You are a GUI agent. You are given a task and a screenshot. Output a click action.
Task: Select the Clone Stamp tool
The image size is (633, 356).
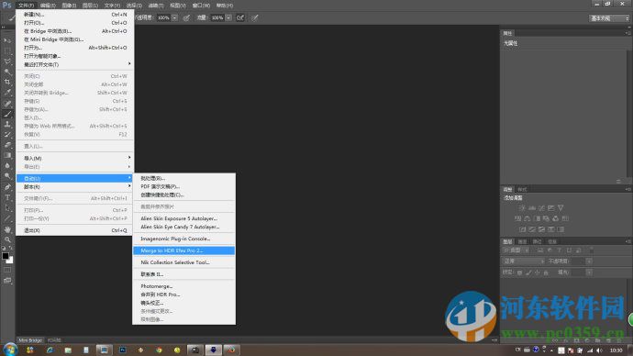7,124
